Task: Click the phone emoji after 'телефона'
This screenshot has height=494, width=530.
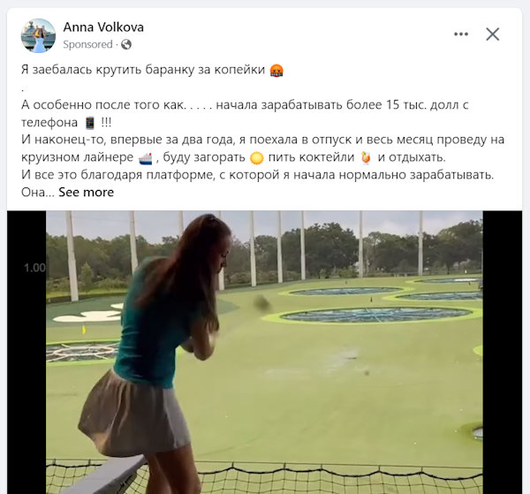Action: click(89, 123)
